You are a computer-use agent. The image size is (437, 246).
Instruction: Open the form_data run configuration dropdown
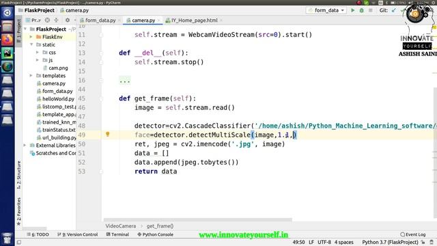click(x=326, y=10)
